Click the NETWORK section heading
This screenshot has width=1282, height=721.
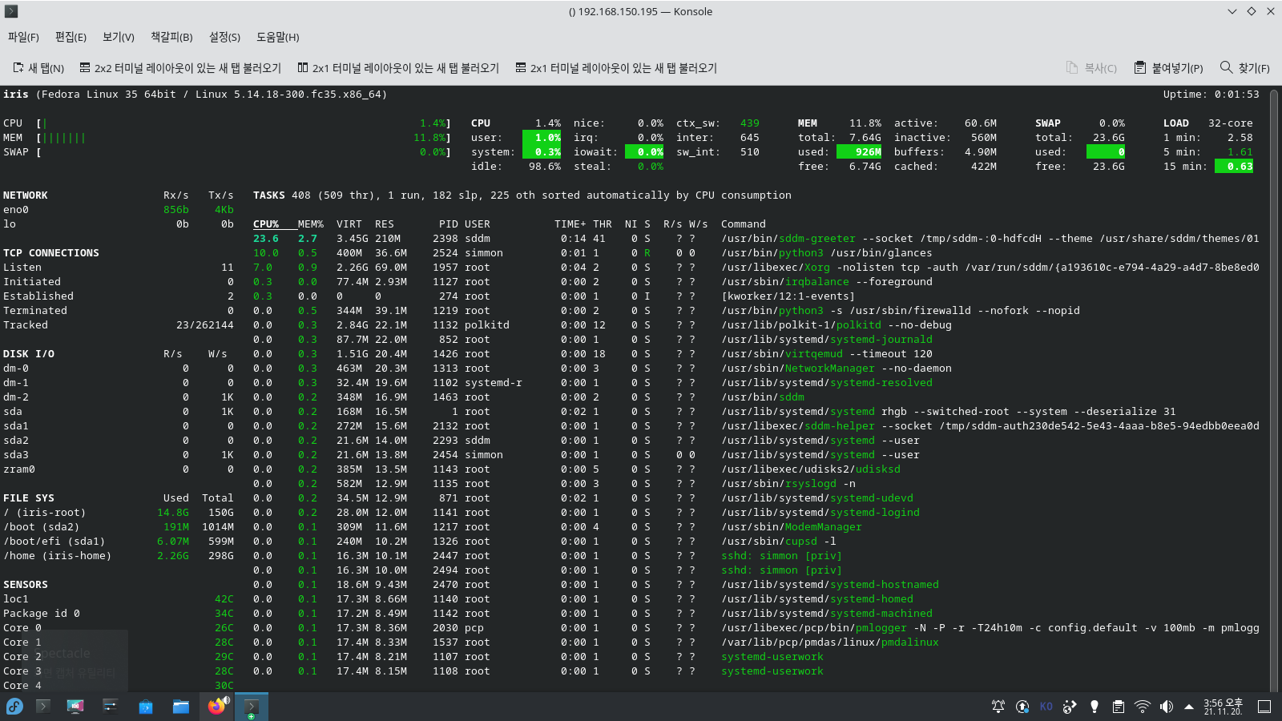(26, 195)
